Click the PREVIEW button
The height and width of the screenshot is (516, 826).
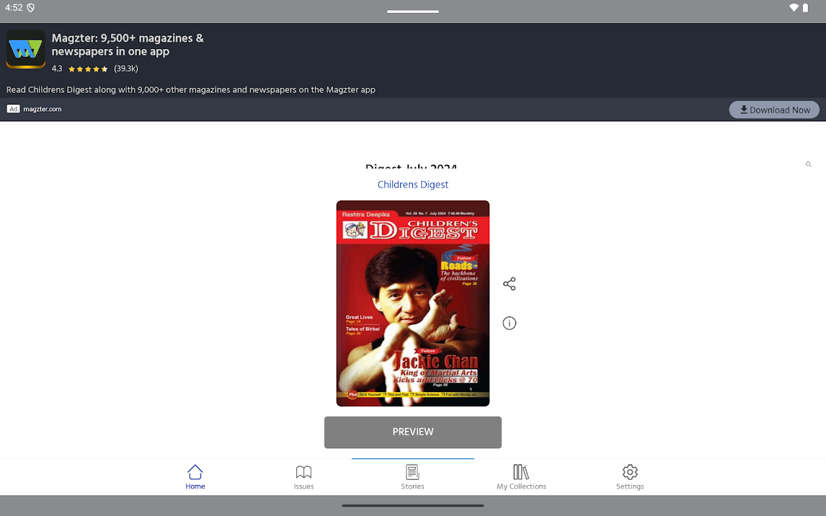413,432
